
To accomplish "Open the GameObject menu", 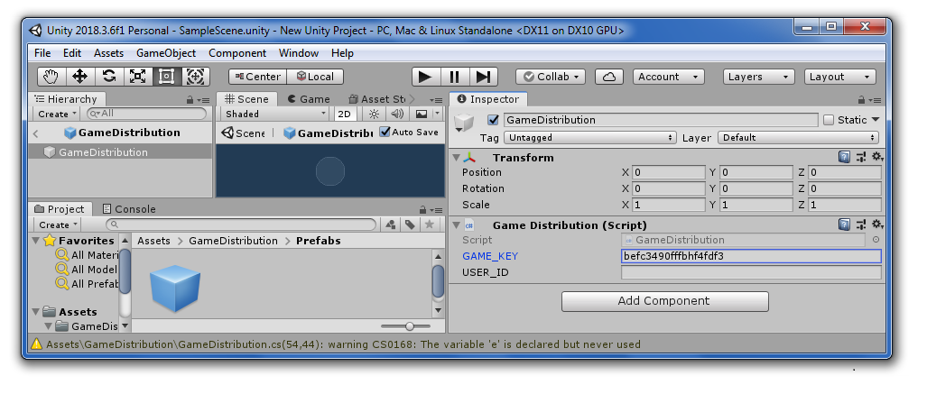I will click(166, 53).
